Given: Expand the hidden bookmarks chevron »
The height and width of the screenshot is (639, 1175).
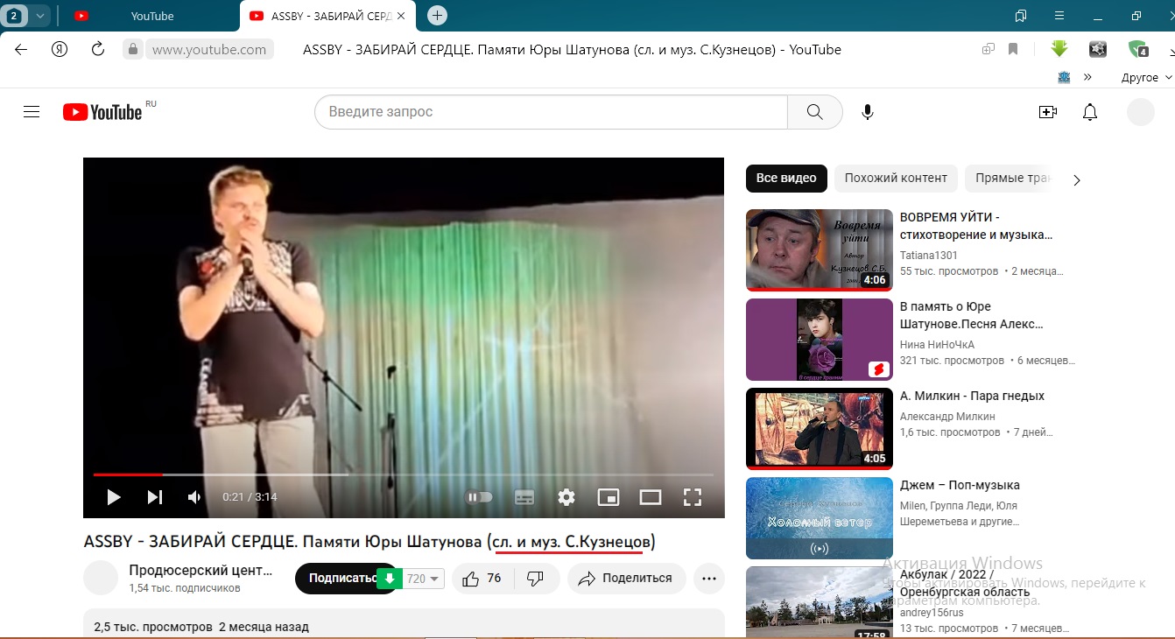Looking at the screenshot, I should click(1087, 77).
